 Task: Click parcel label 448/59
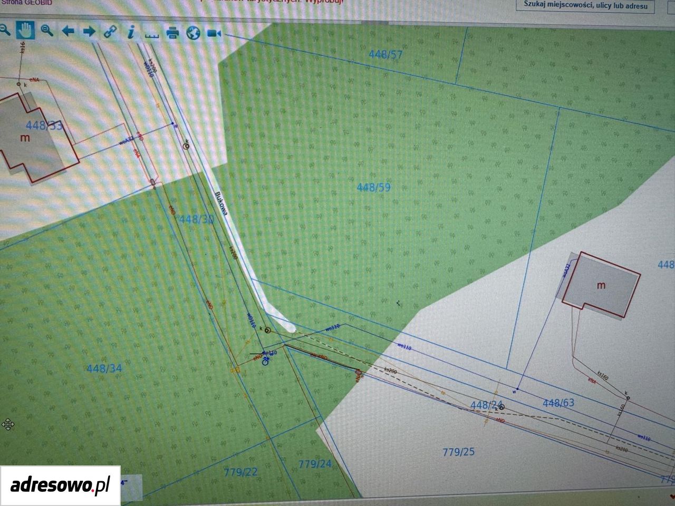tap(373, 187)
